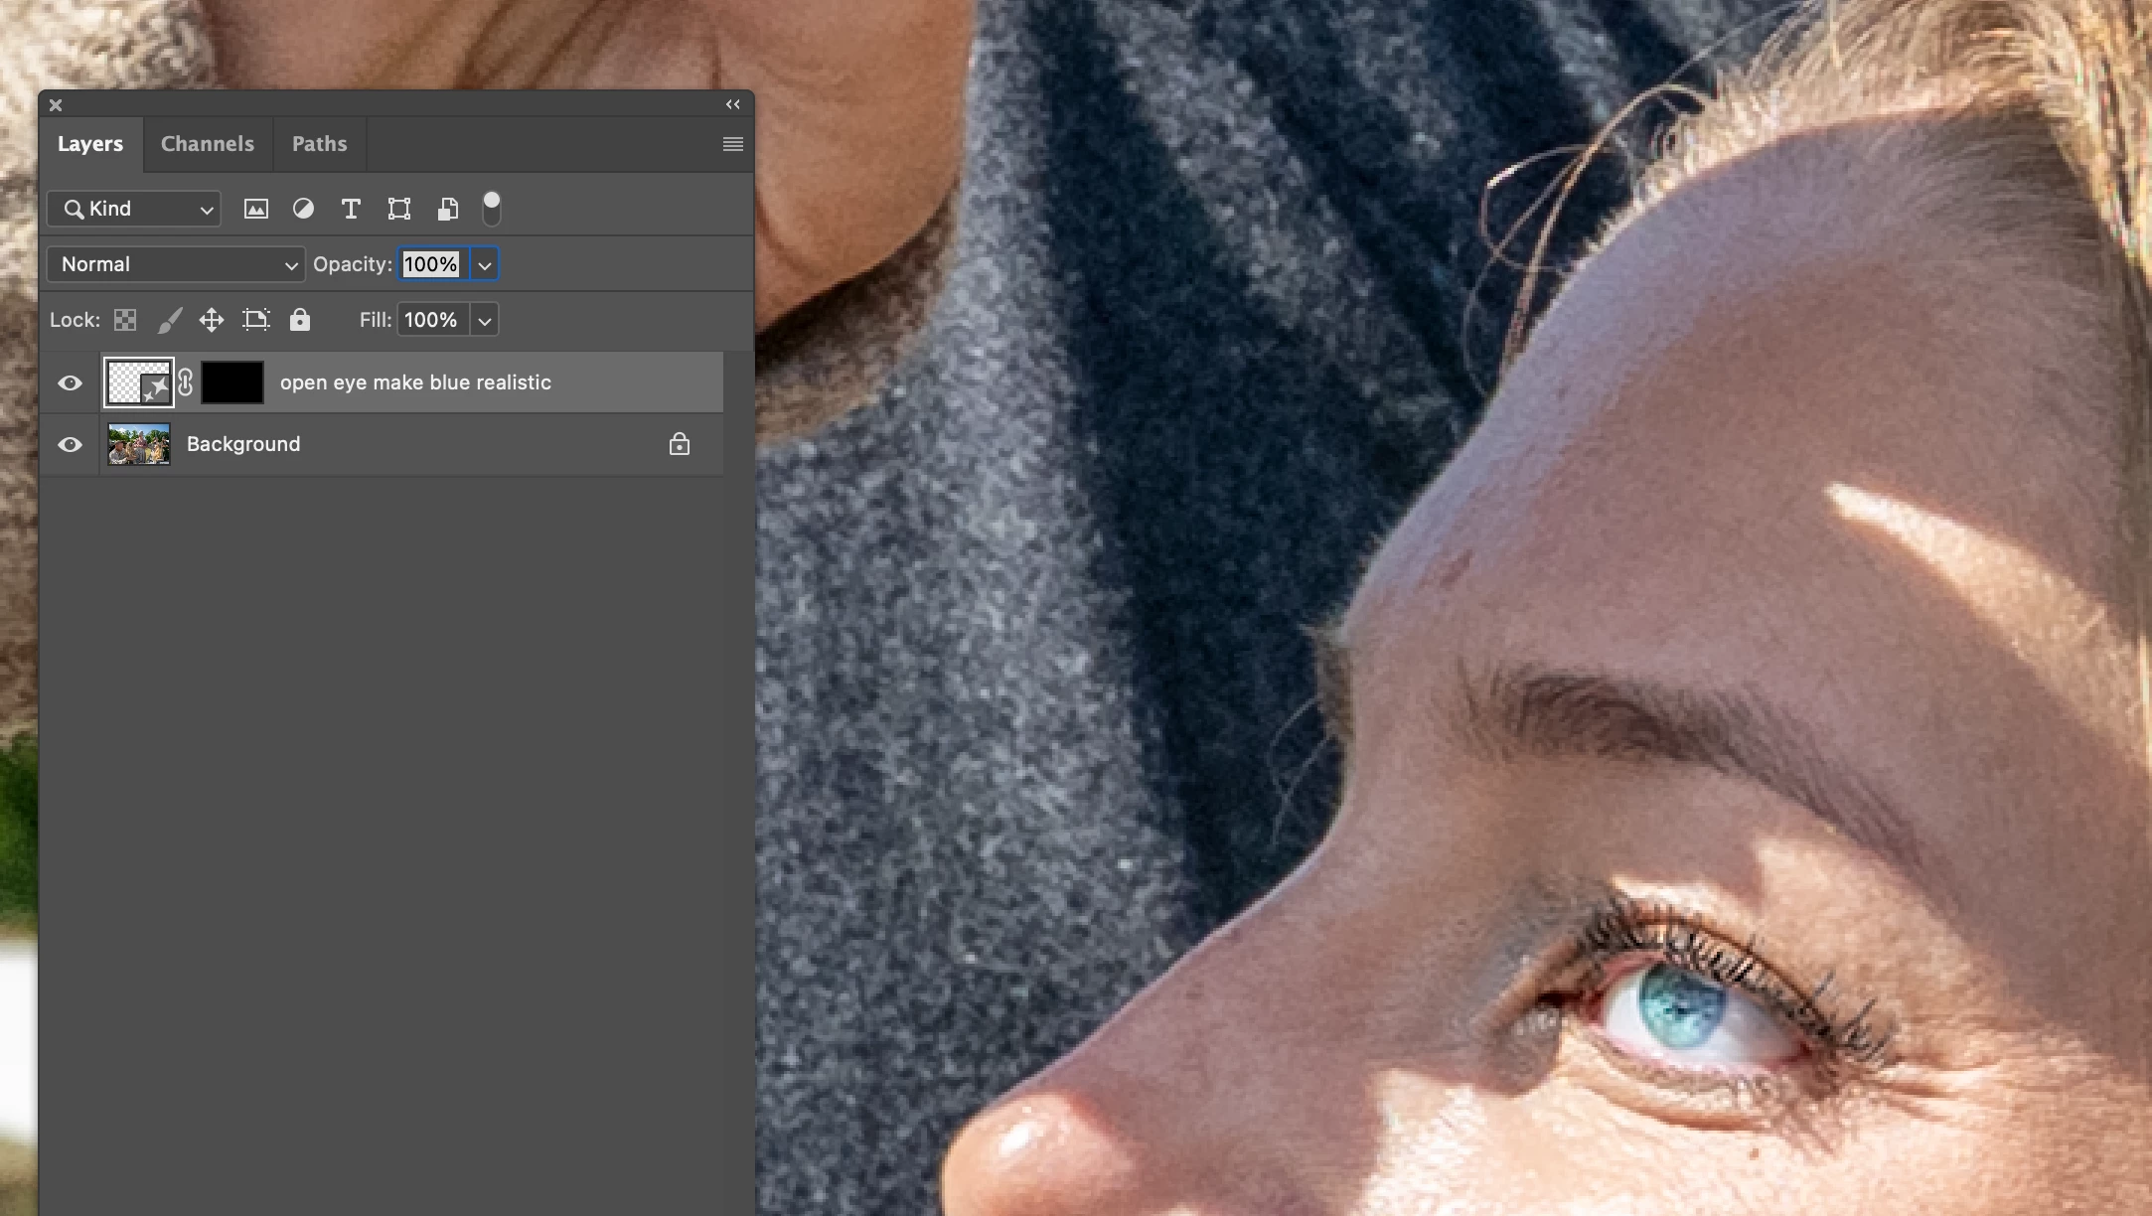Filter for adjustment layers icon
Viewport: 2152px width, 1216px height.
click(303, 209)
